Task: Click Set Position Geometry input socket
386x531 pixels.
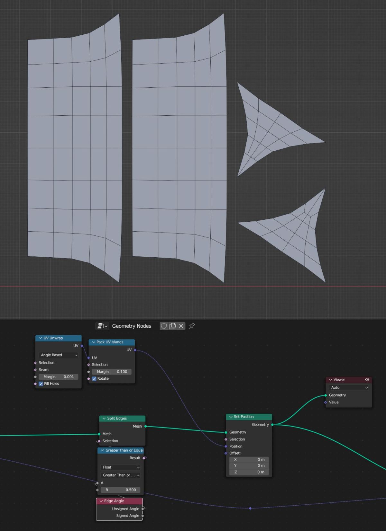Action: pos(226,432)
